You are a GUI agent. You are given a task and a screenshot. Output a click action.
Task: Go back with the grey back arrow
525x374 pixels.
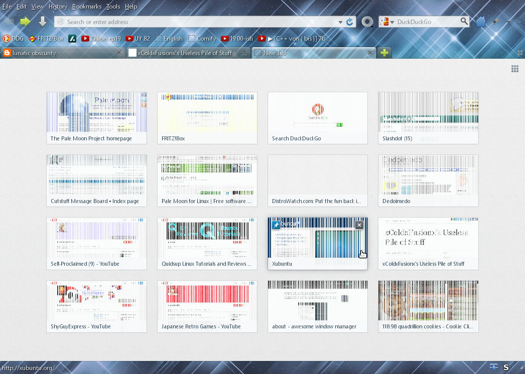9,22
